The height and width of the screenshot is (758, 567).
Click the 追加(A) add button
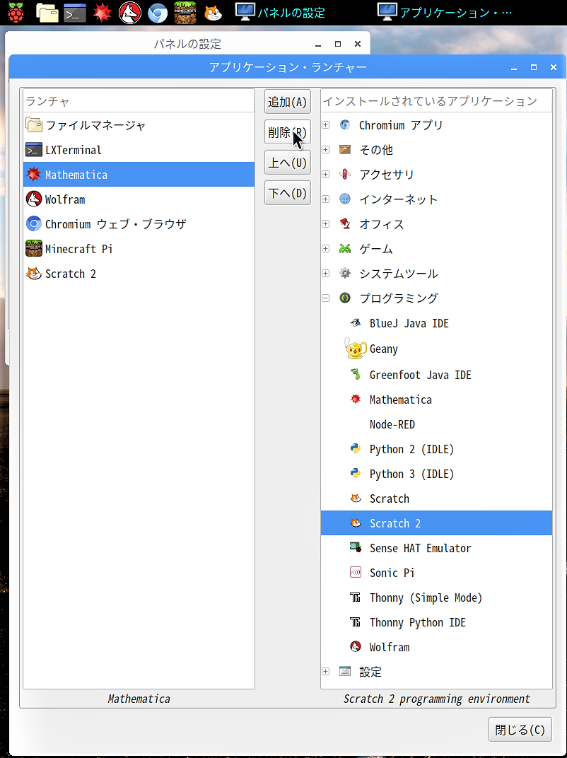288,102
